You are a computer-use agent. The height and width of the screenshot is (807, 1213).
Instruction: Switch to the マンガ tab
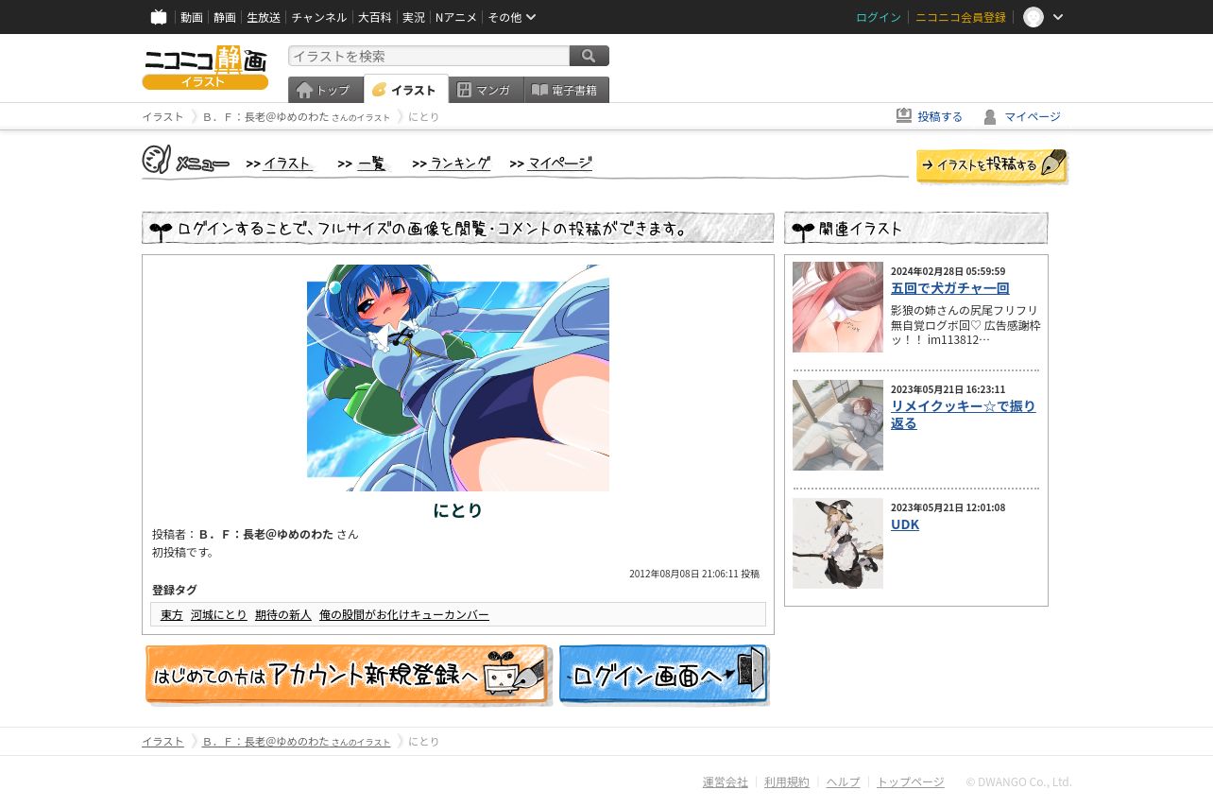pyautogui.click(x=487, y=90)
